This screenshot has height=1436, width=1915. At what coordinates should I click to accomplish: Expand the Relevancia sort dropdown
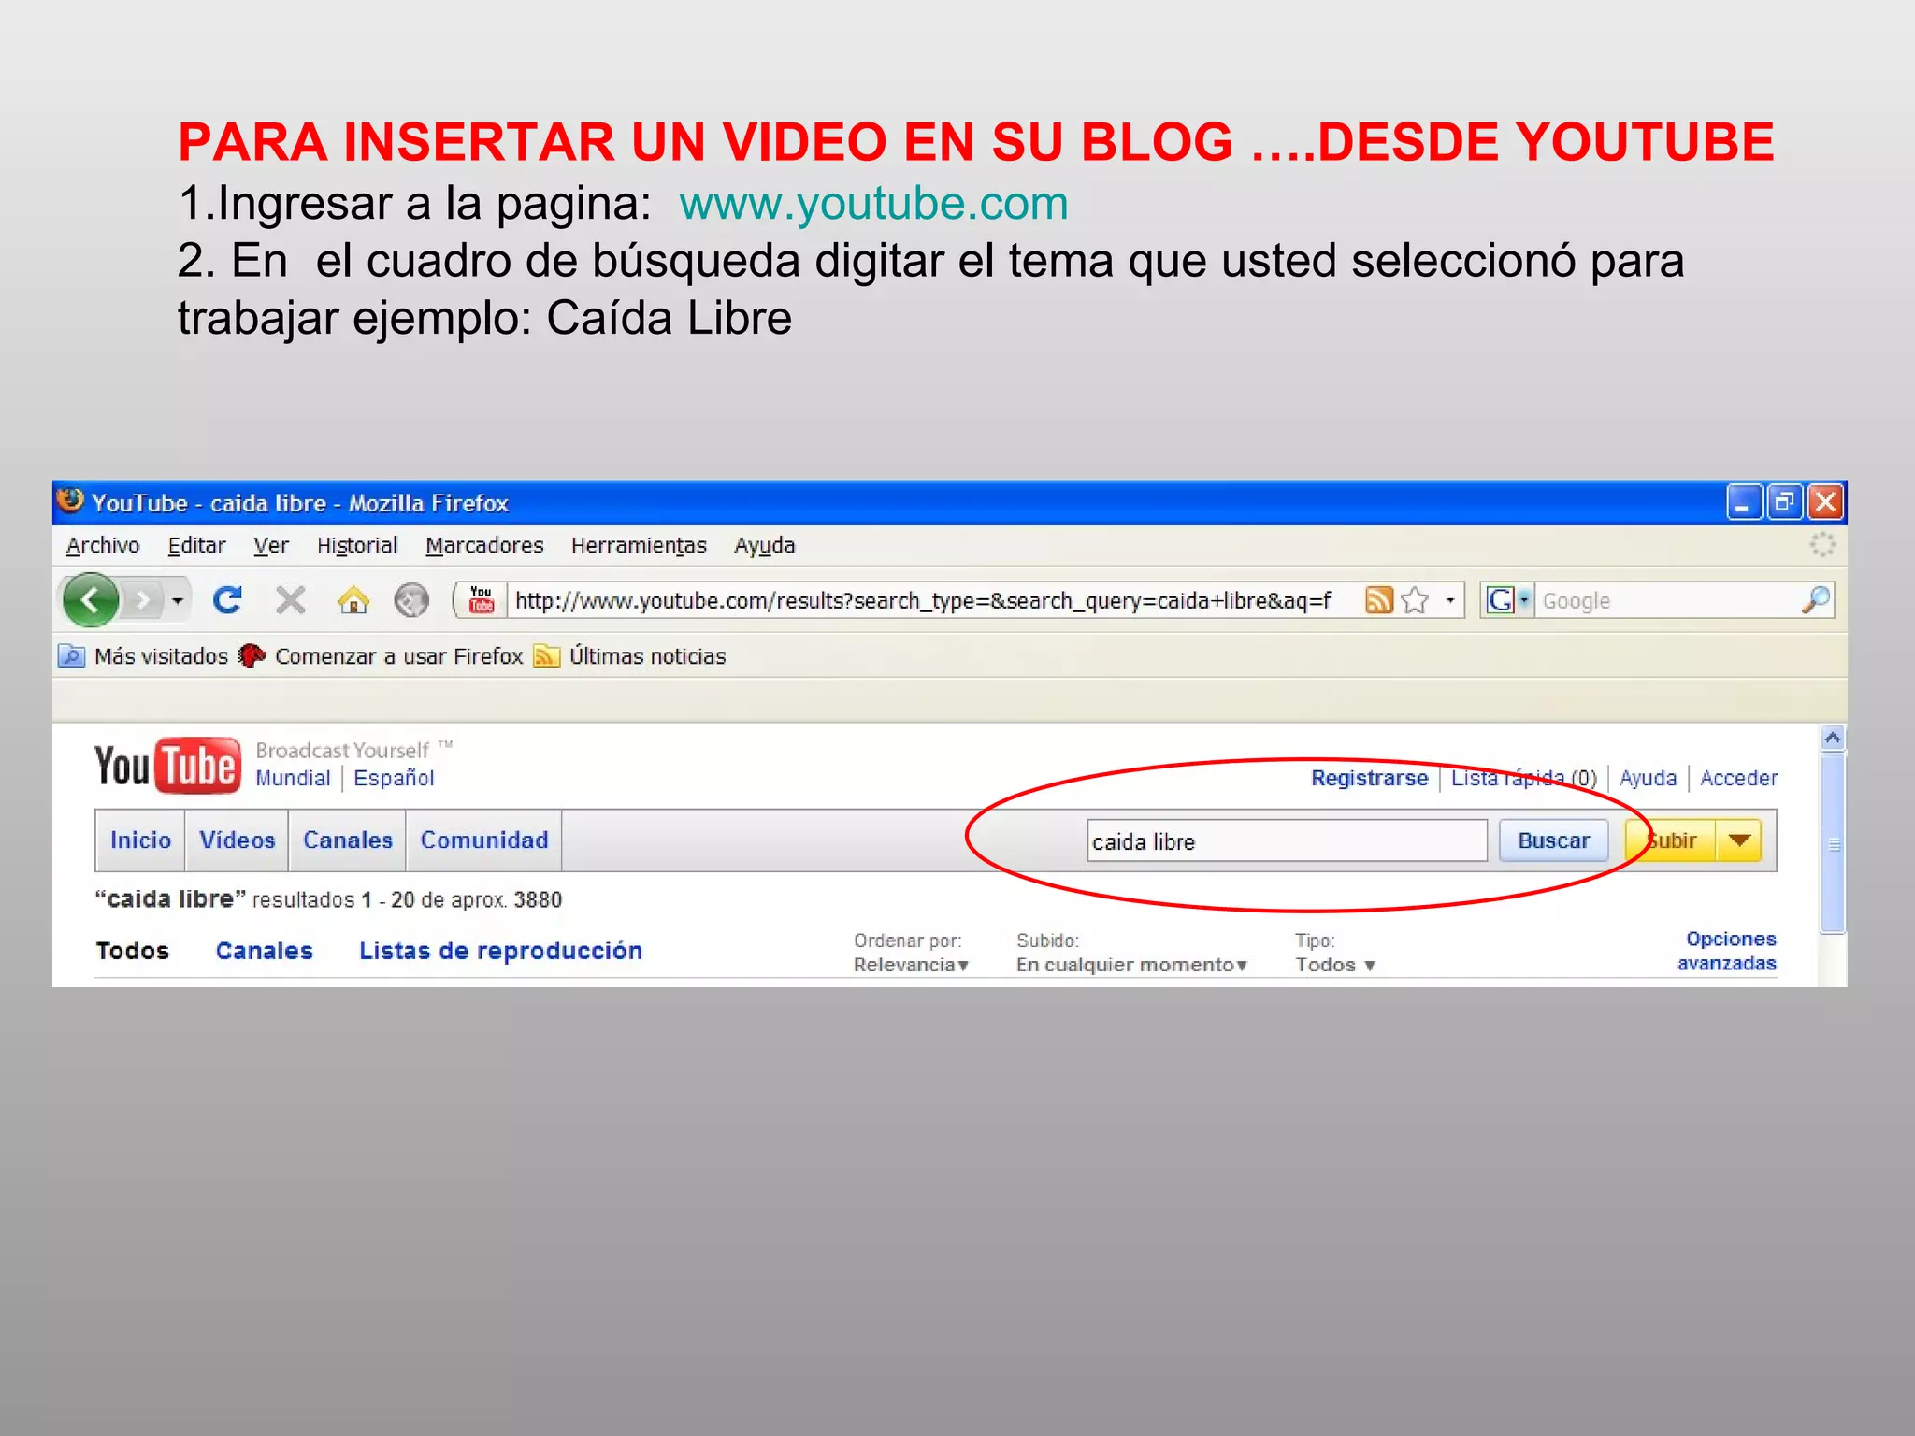pos(911,965)
